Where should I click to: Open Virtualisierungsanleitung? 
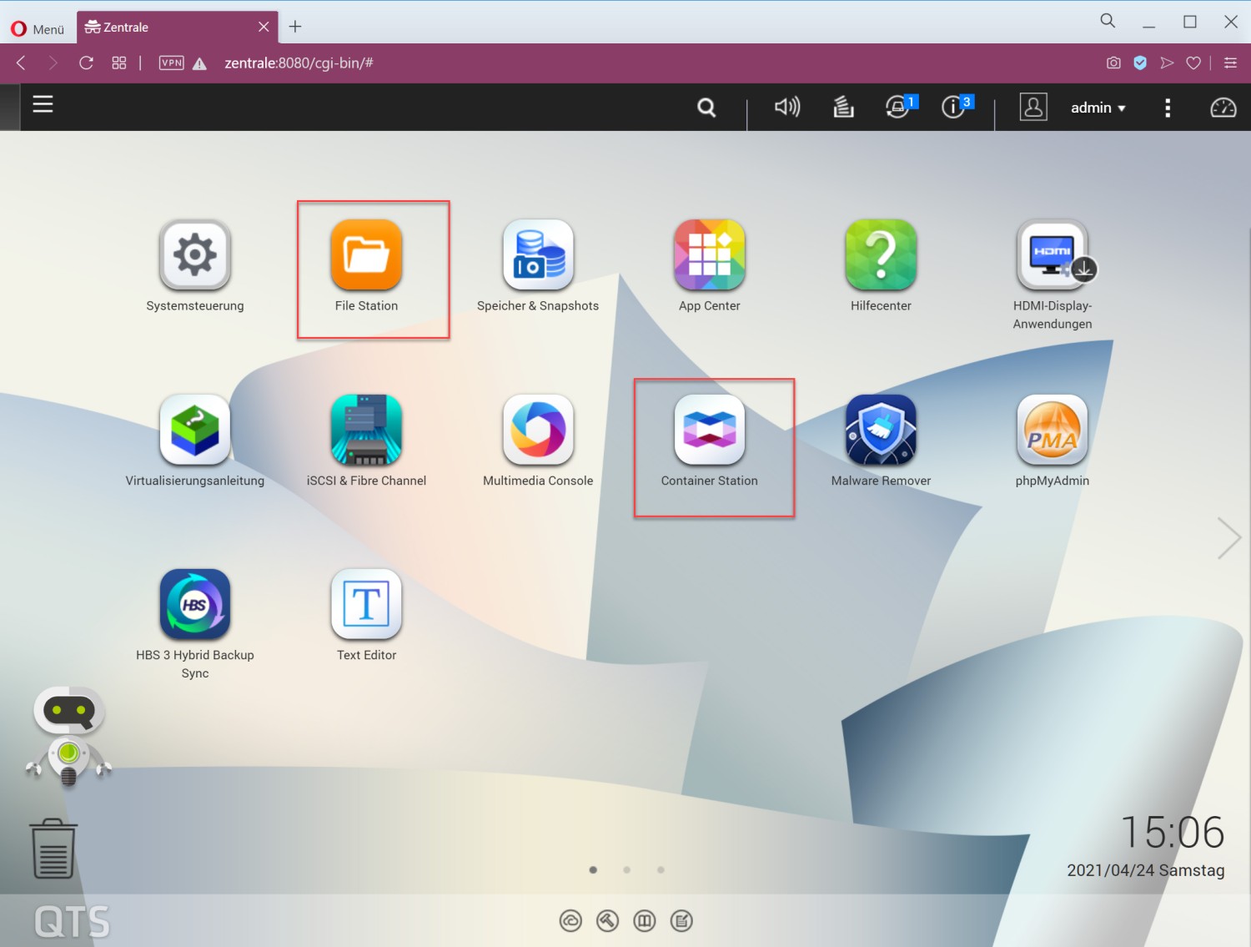pos(195,429)
